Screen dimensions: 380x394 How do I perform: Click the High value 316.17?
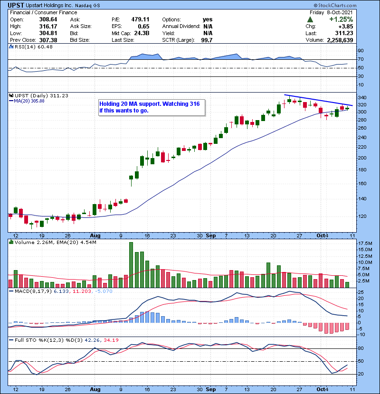pos(48,27)
